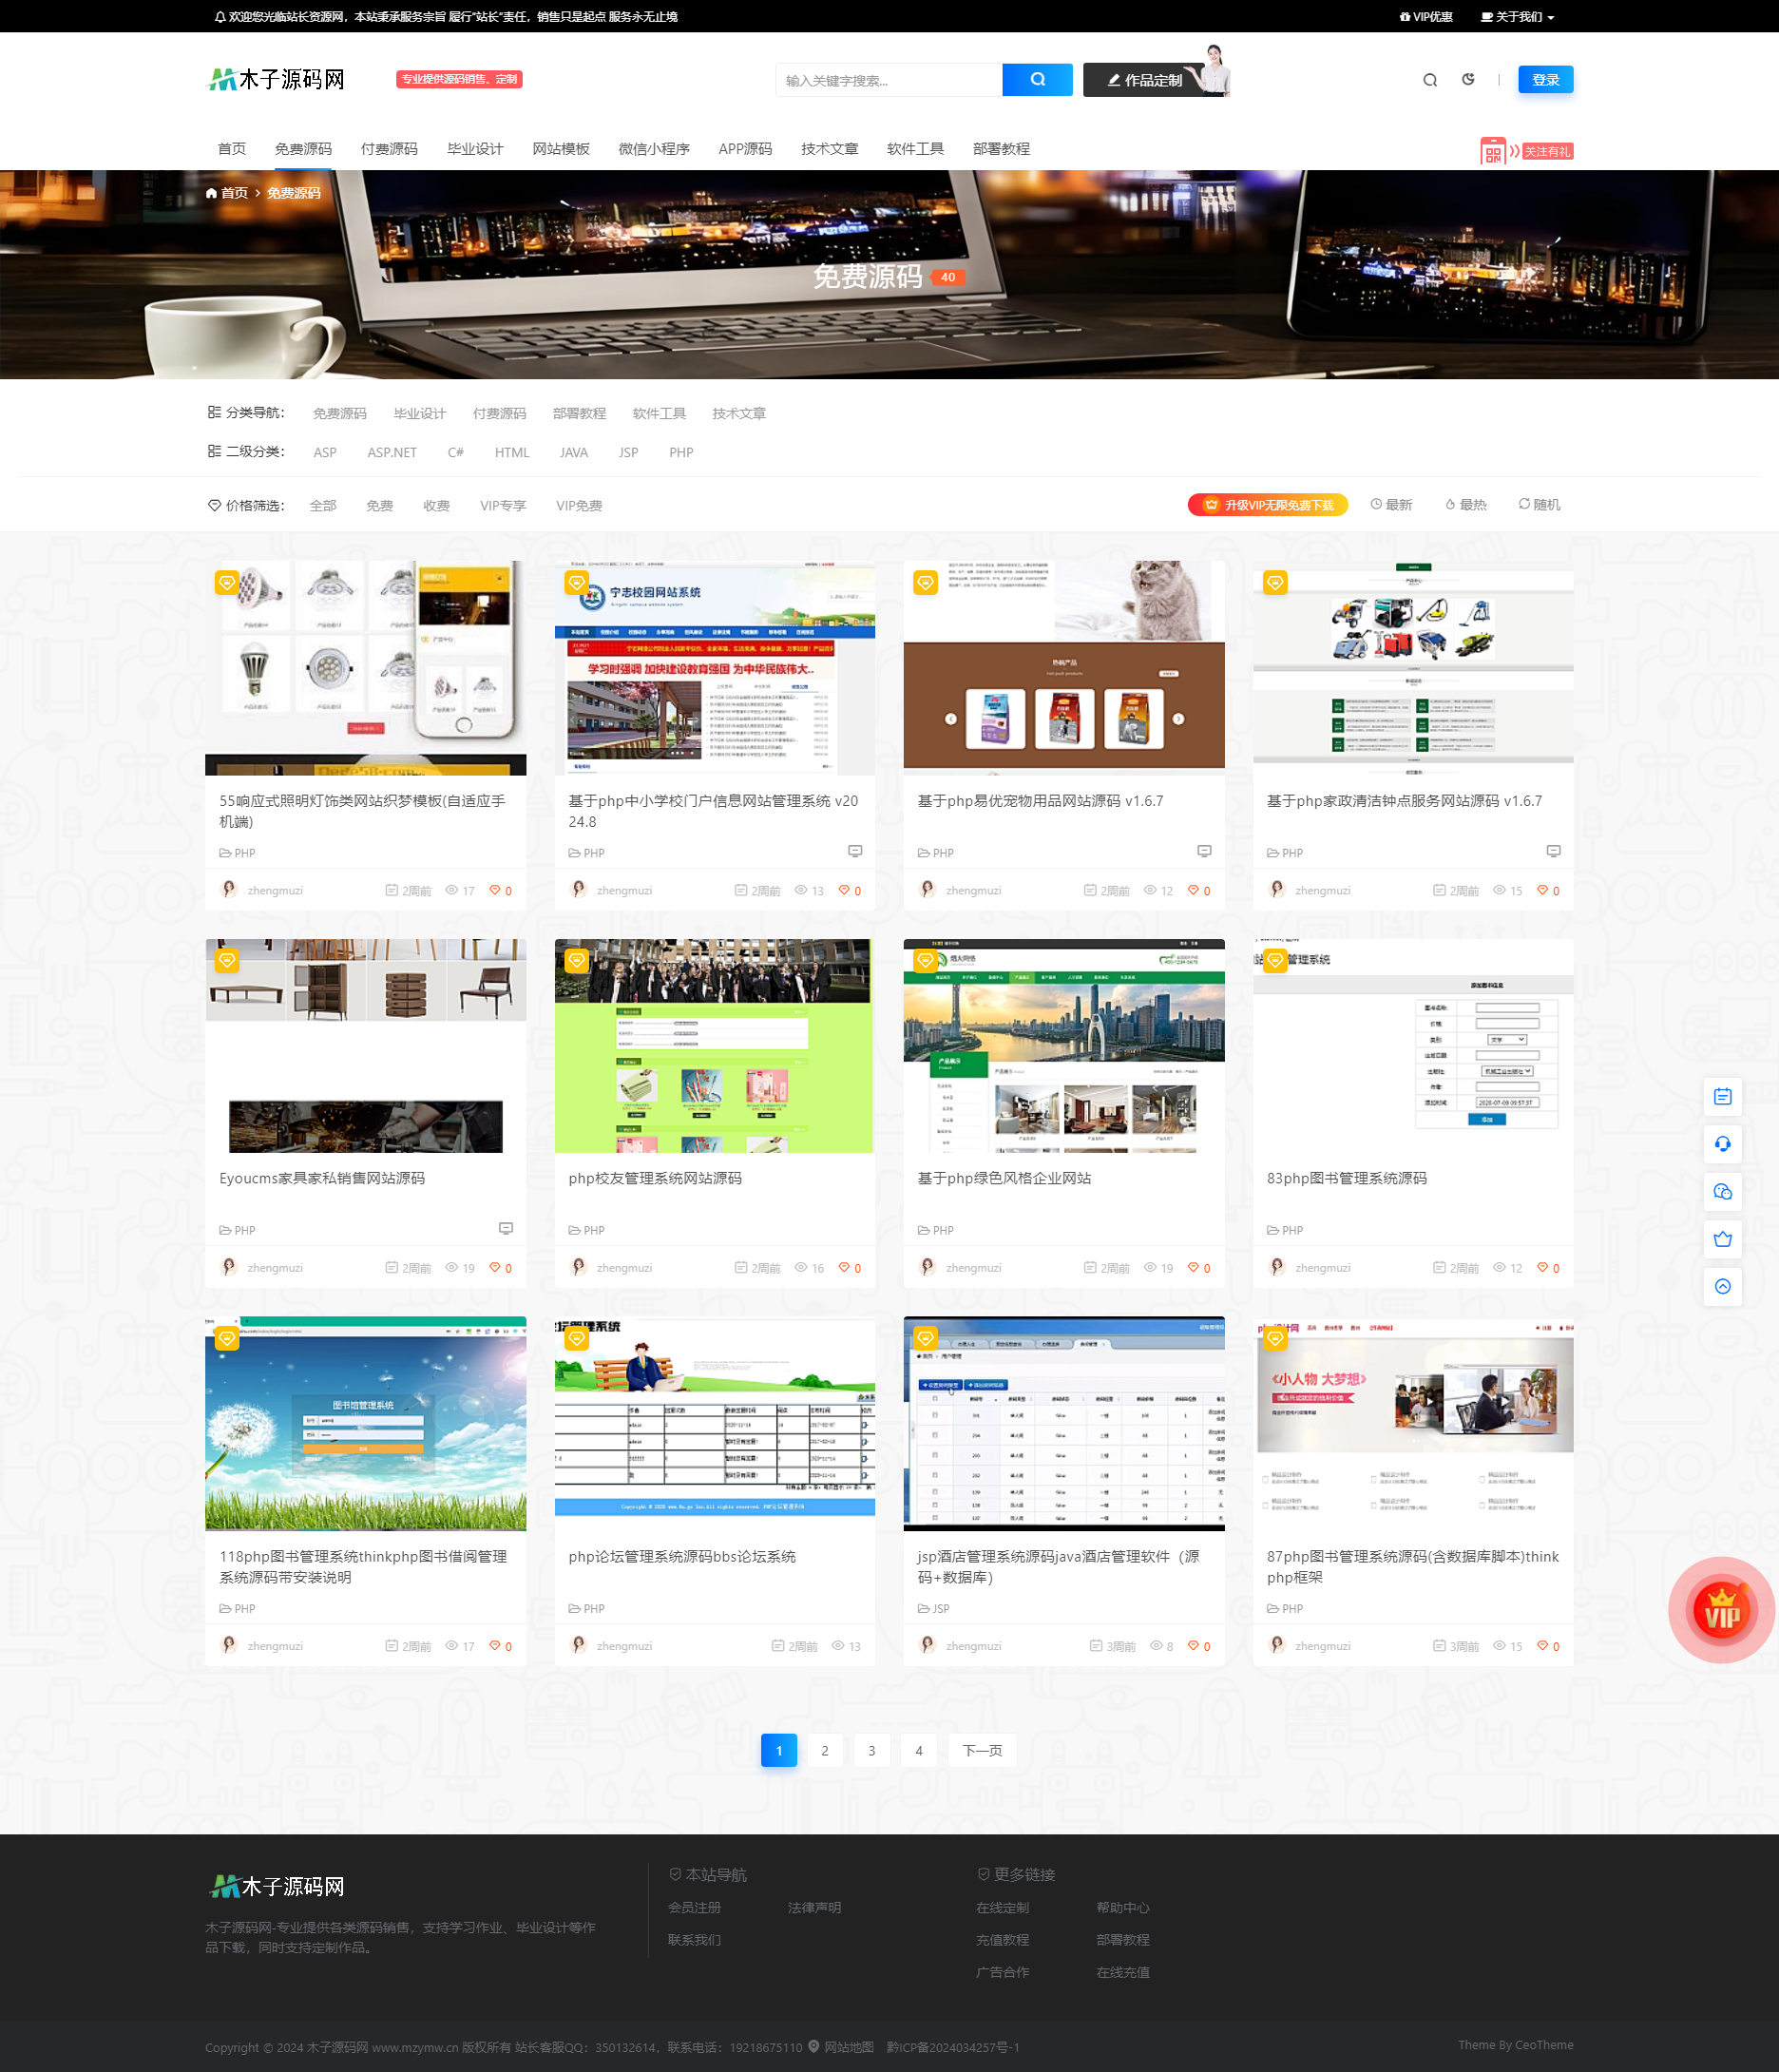The image size is (1779, 2072).
Task: Click the VIP crown sidebar icon
Action: tap(1722, 1240)
